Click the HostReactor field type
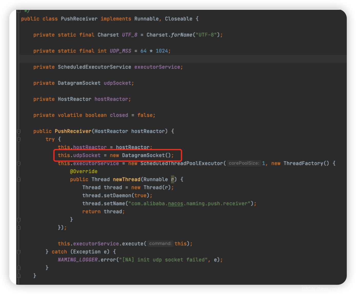The height and width of the screenshot is (294, 356). [x=74, y=99]
